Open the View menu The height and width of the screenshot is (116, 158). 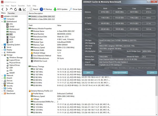point(7,6)
